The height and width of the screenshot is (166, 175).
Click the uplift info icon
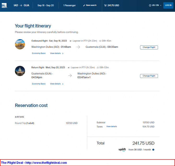pos(153,150)
